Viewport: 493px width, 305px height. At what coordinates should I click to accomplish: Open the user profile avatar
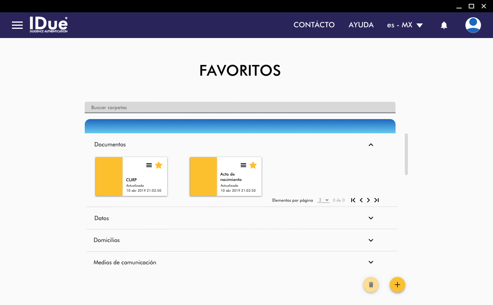[473, 25]
